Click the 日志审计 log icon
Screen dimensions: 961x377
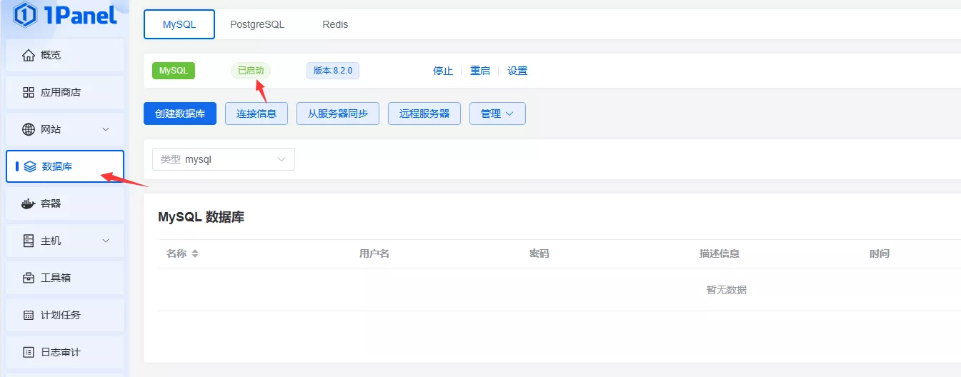(x=29, y=352)
